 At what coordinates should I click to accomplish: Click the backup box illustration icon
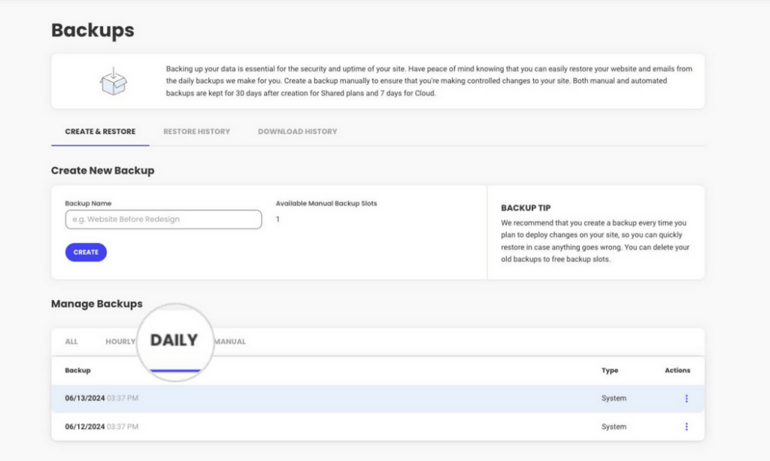pyautogui.click(x=114, y=81)
